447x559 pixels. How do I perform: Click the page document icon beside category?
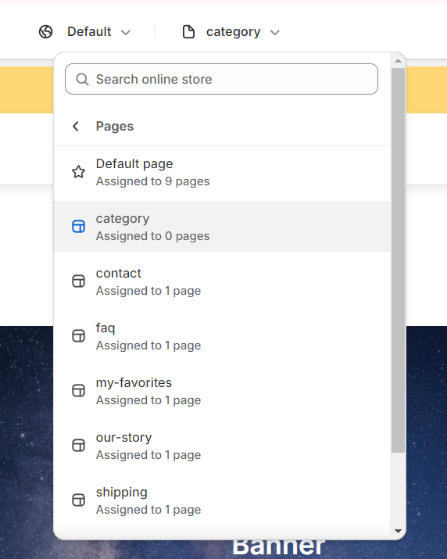pos(188,32)
